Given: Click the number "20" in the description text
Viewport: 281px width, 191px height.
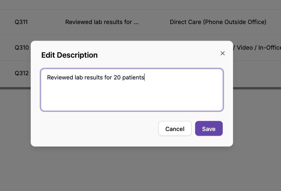Looking at the screenshot, I should coord(117,78).
